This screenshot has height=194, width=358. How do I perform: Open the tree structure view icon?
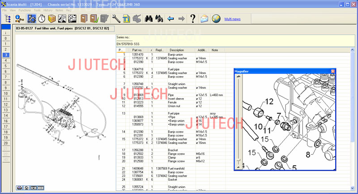coord(8,19)
